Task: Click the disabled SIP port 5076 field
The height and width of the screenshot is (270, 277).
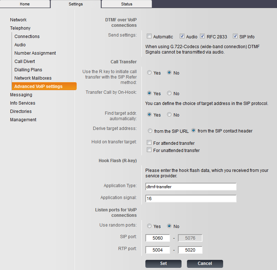Action: click(190, 238)
